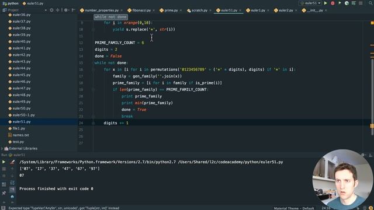Click the red Debug bug icon in toolbar
The width and height of the screenshot is (374, 210).
point(333,3)
